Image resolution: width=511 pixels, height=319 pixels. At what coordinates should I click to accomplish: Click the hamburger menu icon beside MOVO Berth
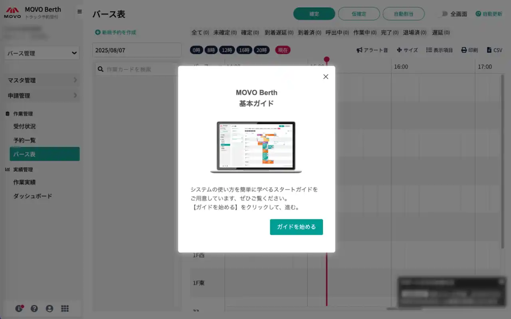(x=79, y=12)
